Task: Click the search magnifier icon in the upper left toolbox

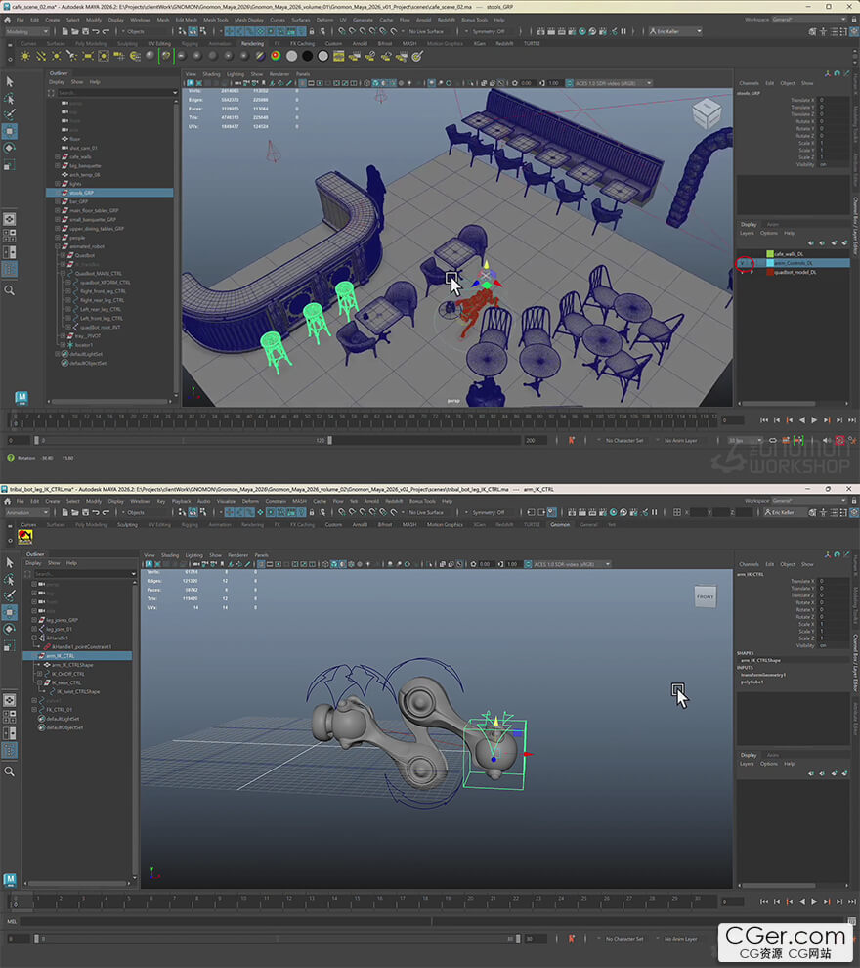Action: 10,290
